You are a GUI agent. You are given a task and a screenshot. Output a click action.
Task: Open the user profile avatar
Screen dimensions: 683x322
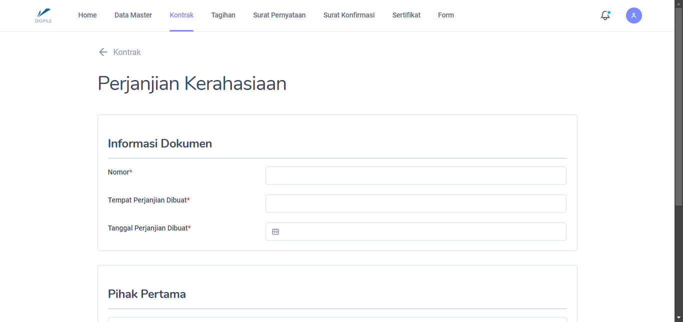633,15
